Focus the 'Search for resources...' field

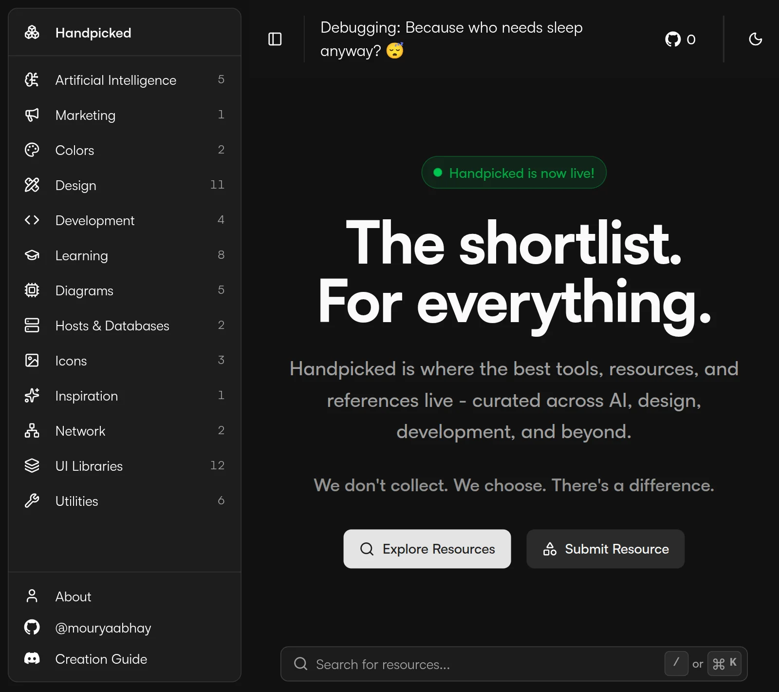click(514, 664)
